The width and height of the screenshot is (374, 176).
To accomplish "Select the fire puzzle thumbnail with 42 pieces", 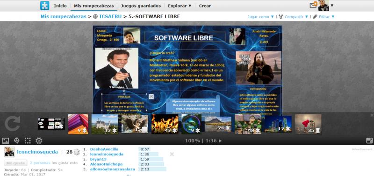I will (165, 124).
